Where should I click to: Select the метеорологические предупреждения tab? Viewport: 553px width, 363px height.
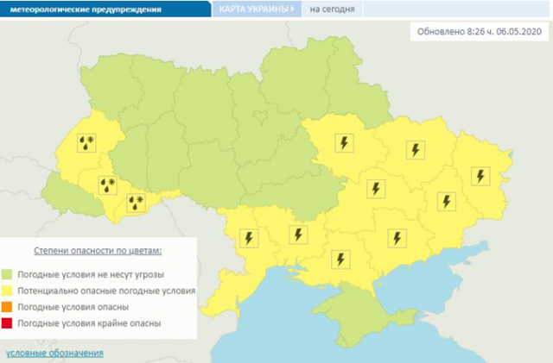(x=102, y=9)
